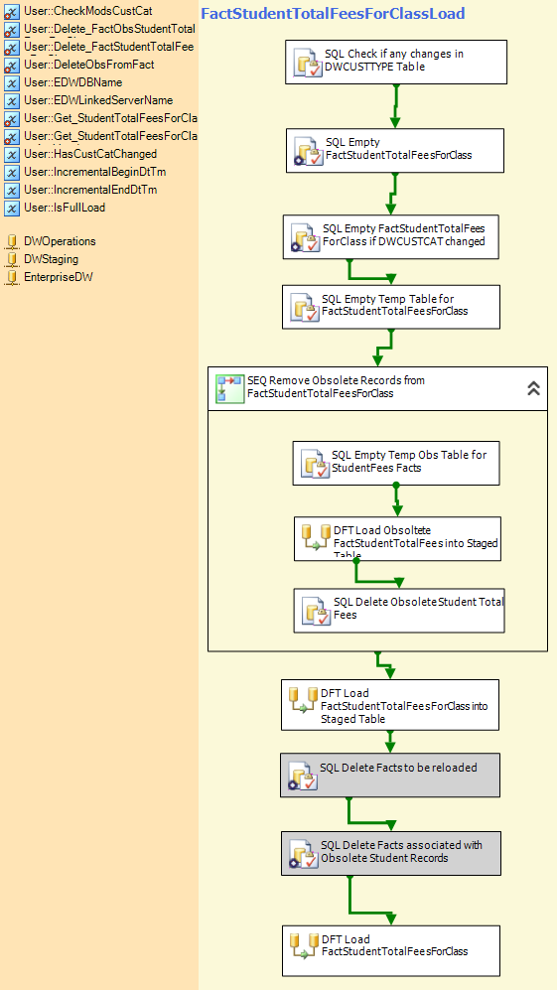Click final DFT Load FactStudentTotalFeesForClass icon
This screenshot has width=557, height=990.
[305, 947]
